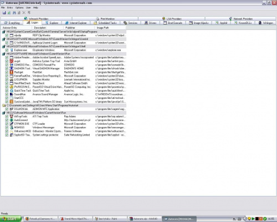Click the CTFMON.EXE entry pen icon
This screenshot has height=222, width=277.
(12, 124)
